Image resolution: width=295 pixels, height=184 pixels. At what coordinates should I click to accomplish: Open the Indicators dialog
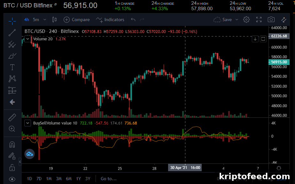pos(110,20)
